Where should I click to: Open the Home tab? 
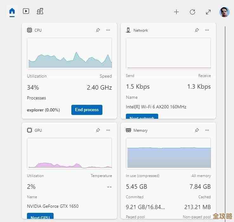pos(12,11)
